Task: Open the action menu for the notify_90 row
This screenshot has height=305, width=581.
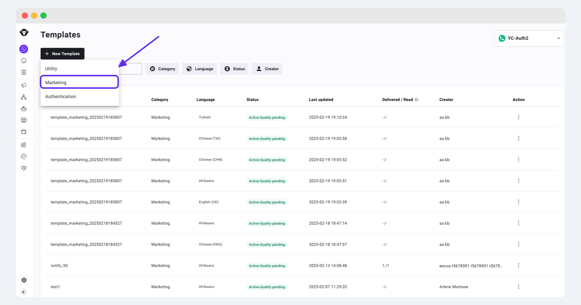Action: click(x=518, y=266)
